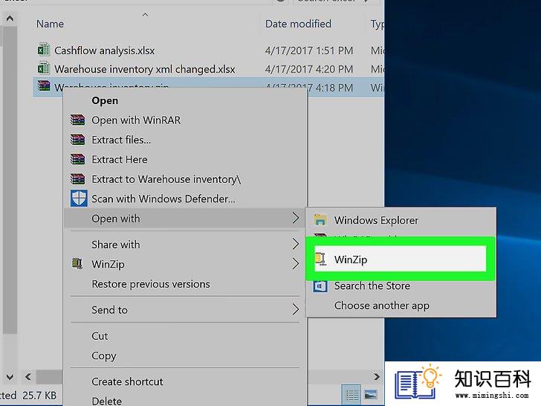Click the 25.7 KB status bar text
This screenshot has height=406, width=541.
coord(39,396)
